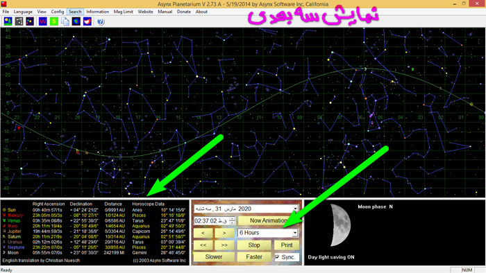
Task: Click the app icon in title bar
Action: pos(3,3)
